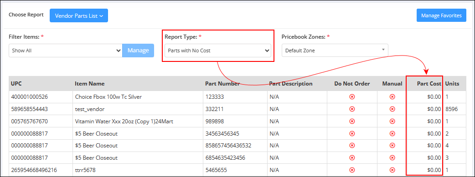475x177 pixels.
Task: Toggle Do Not Order for test_vendor row
Action: click(352, 109)
